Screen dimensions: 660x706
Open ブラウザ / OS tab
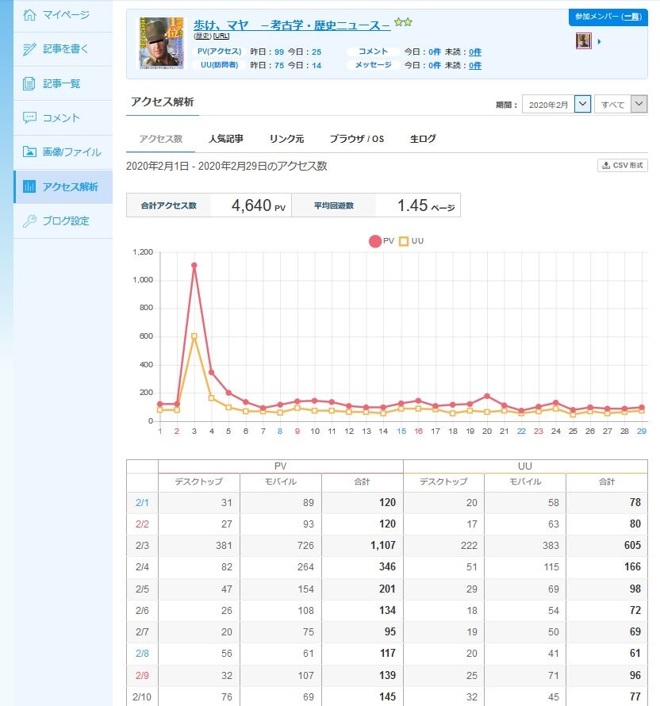click(x=356, y=139)
